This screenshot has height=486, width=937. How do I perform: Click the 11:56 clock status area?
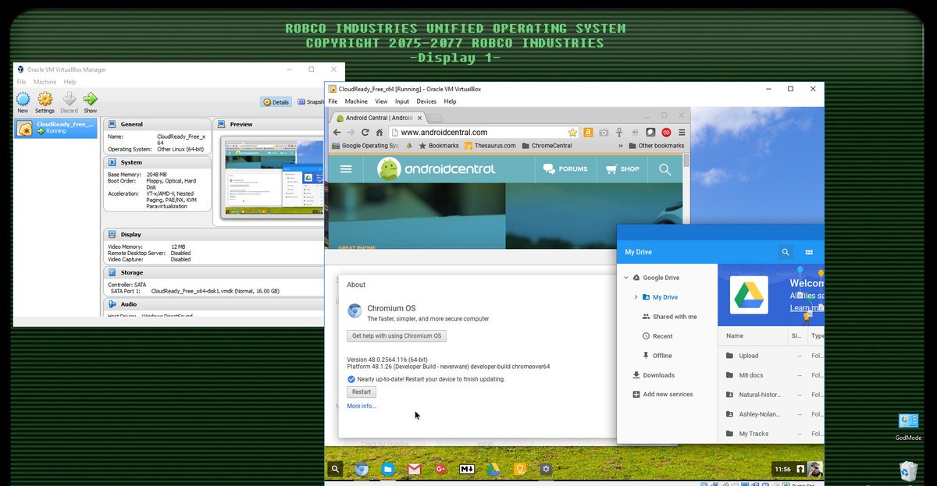(x=782, y=469)
